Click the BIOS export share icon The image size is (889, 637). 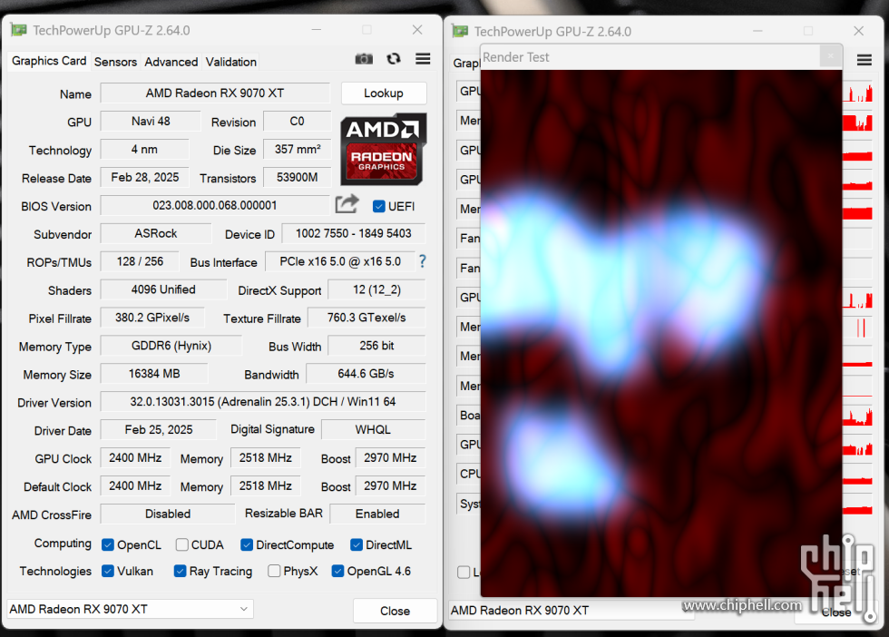pyautogui.click(x=347, y=204)
